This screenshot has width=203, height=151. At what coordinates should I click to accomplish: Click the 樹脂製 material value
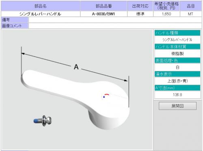pos(177,53)
